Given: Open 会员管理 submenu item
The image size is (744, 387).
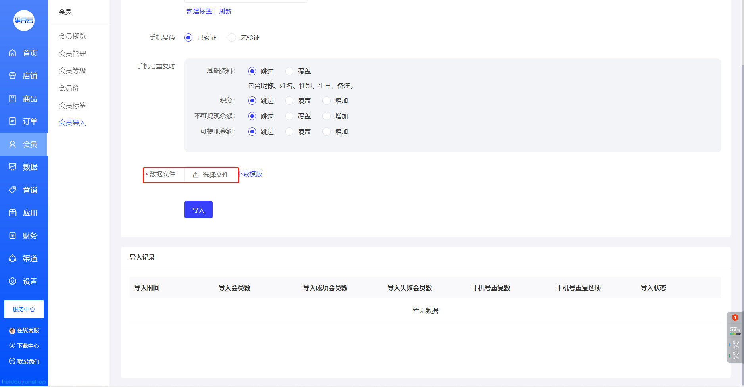Looking at the screenshot, I should [72, 53].
